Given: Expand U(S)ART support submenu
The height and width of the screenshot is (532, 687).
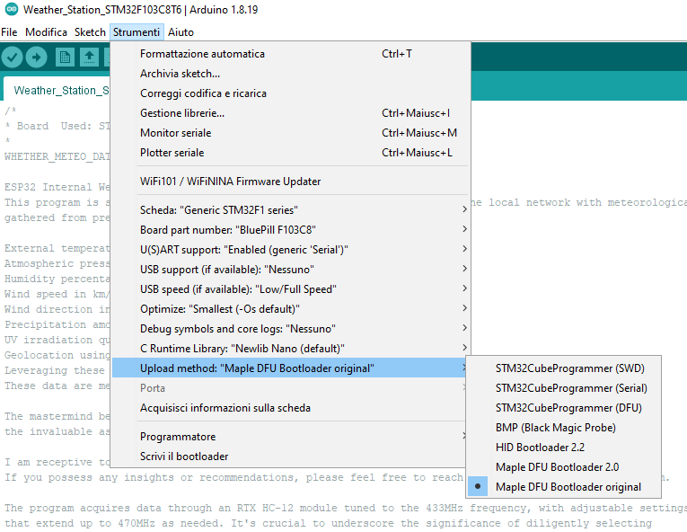Looking at the screenshot, I should 290,250.
